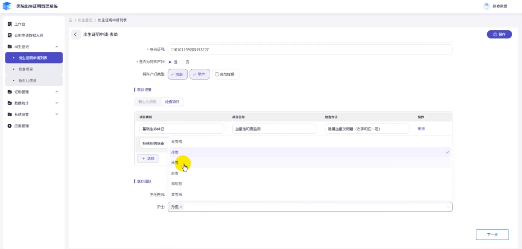Select the 是 radio for 是否为特殊产妇
The image size is (522, 249).
pos(170,62)
